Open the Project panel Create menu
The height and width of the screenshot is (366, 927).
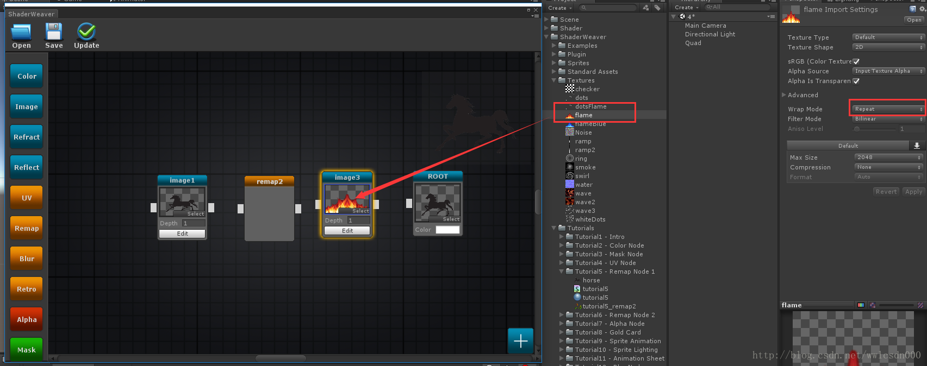tap(560, 8)
